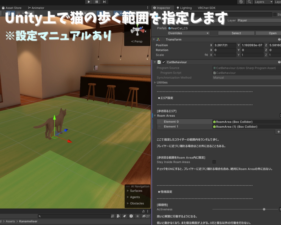Image resolution: width=281 pixels, height=225 pixels.
Task: Click the blue Z-axis move handle on the cat
Action: (66, 130)
